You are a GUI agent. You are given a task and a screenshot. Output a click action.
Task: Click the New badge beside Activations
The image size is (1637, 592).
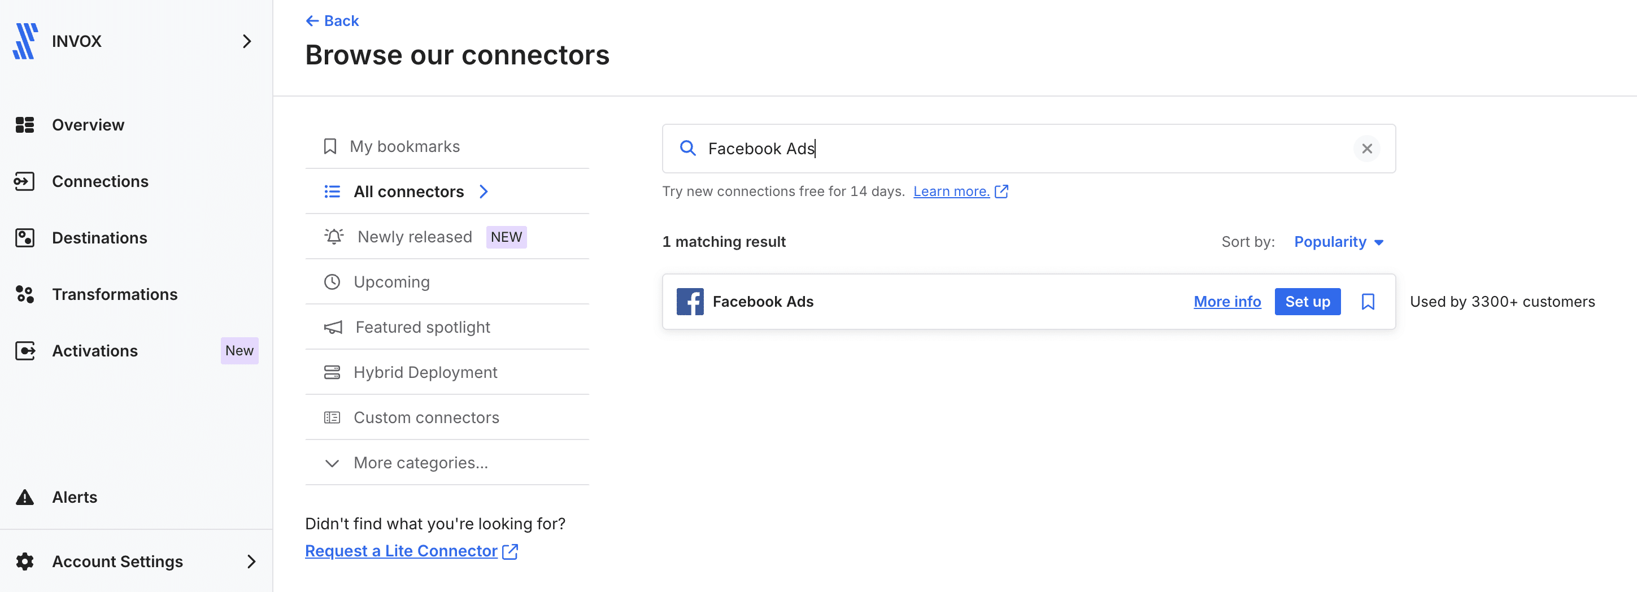pyautogui.click(x=240, y=351)
